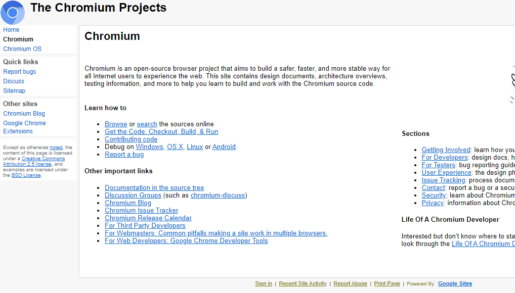Open Creative Commons Attribution 2.5 license link
This screenshot has width=515, height=293.
coord(34,161)
